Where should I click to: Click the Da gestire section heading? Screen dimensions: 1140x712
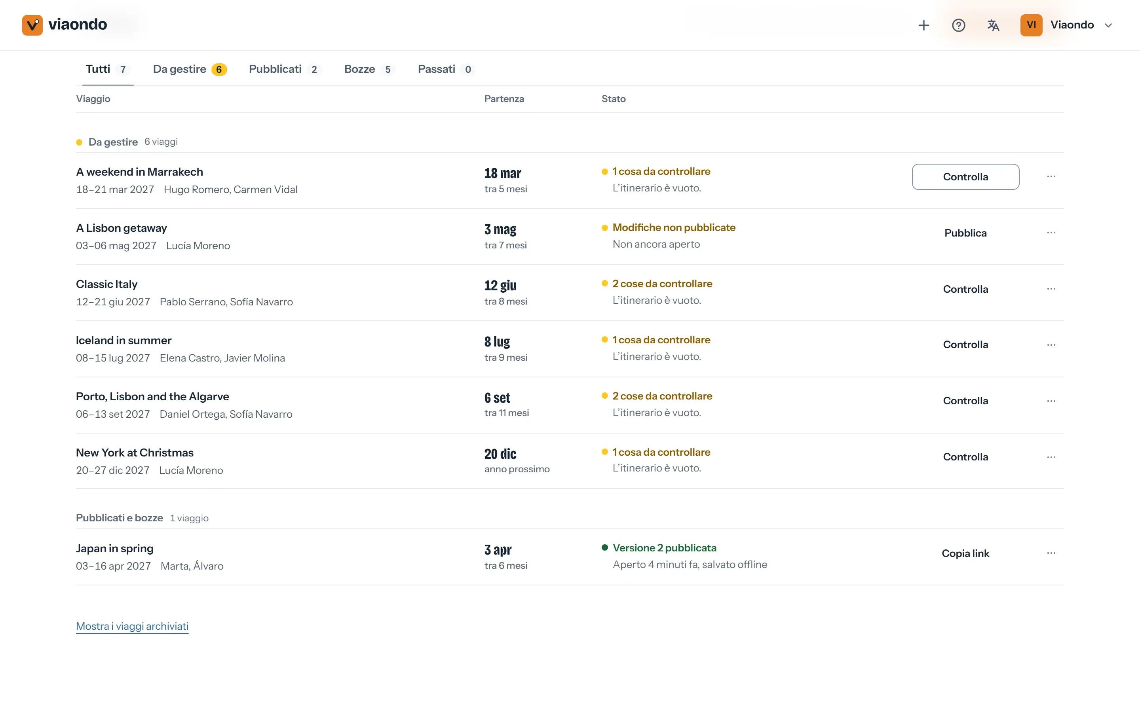tap(113, 142)
